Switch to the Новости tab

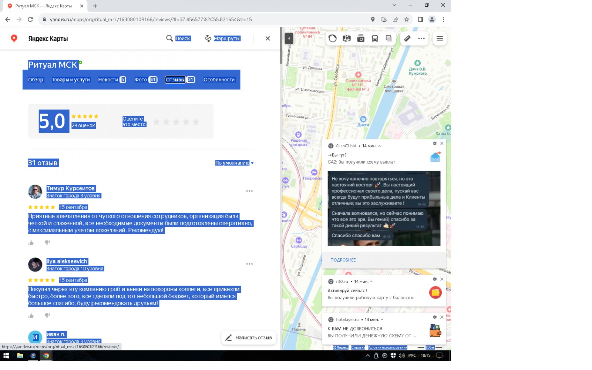[x=112, y=80]
